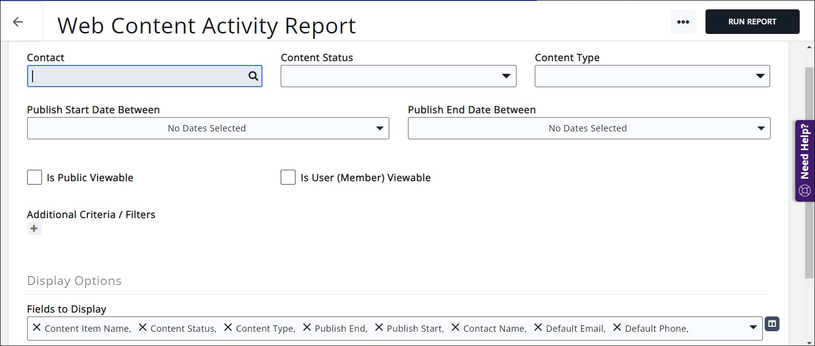Add an additional criteria filter with plus icon
The image size is (815, 346).
point(34,228)
